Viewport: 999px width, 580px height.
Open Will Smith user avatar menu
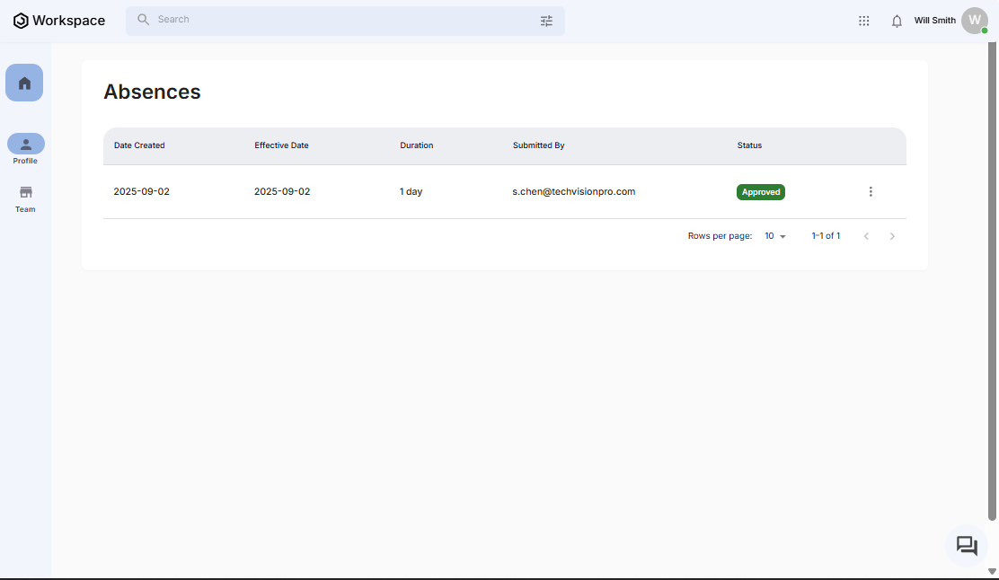974,21
